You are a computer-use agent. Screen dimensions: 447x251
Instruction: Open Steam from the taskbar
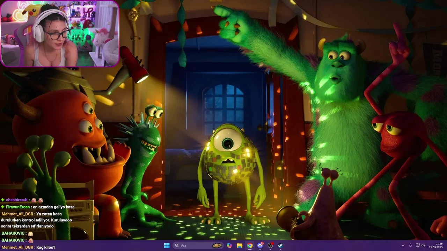pyautogui.click(x=280, y=245)
